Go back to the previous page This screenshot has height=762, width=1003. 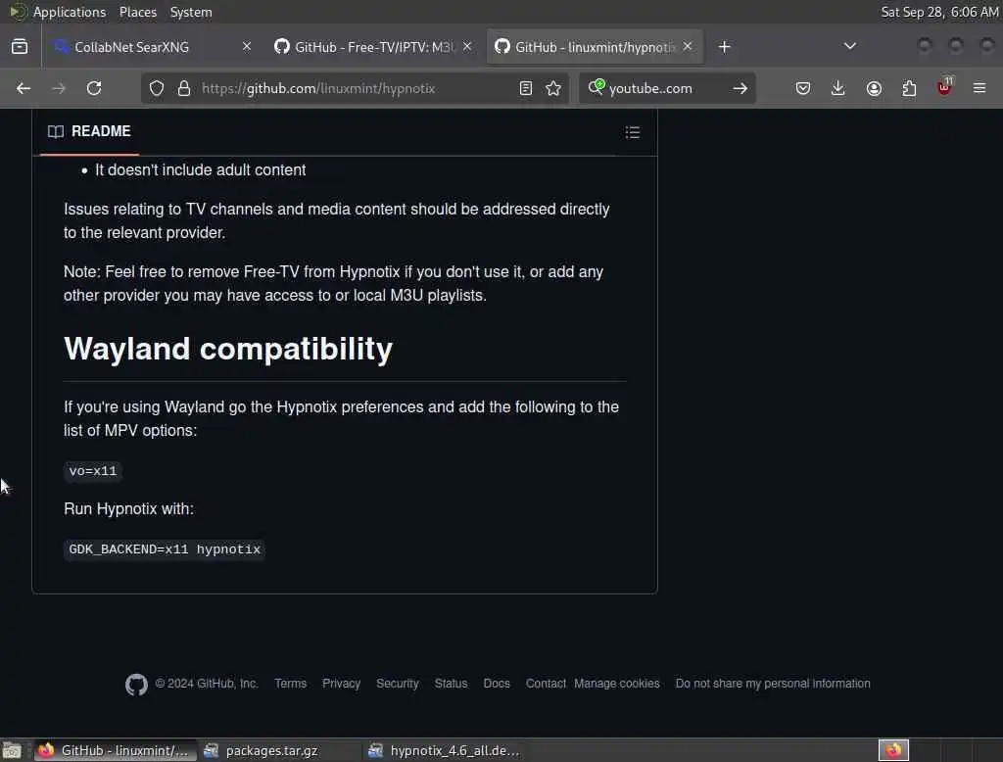(24, 88)
